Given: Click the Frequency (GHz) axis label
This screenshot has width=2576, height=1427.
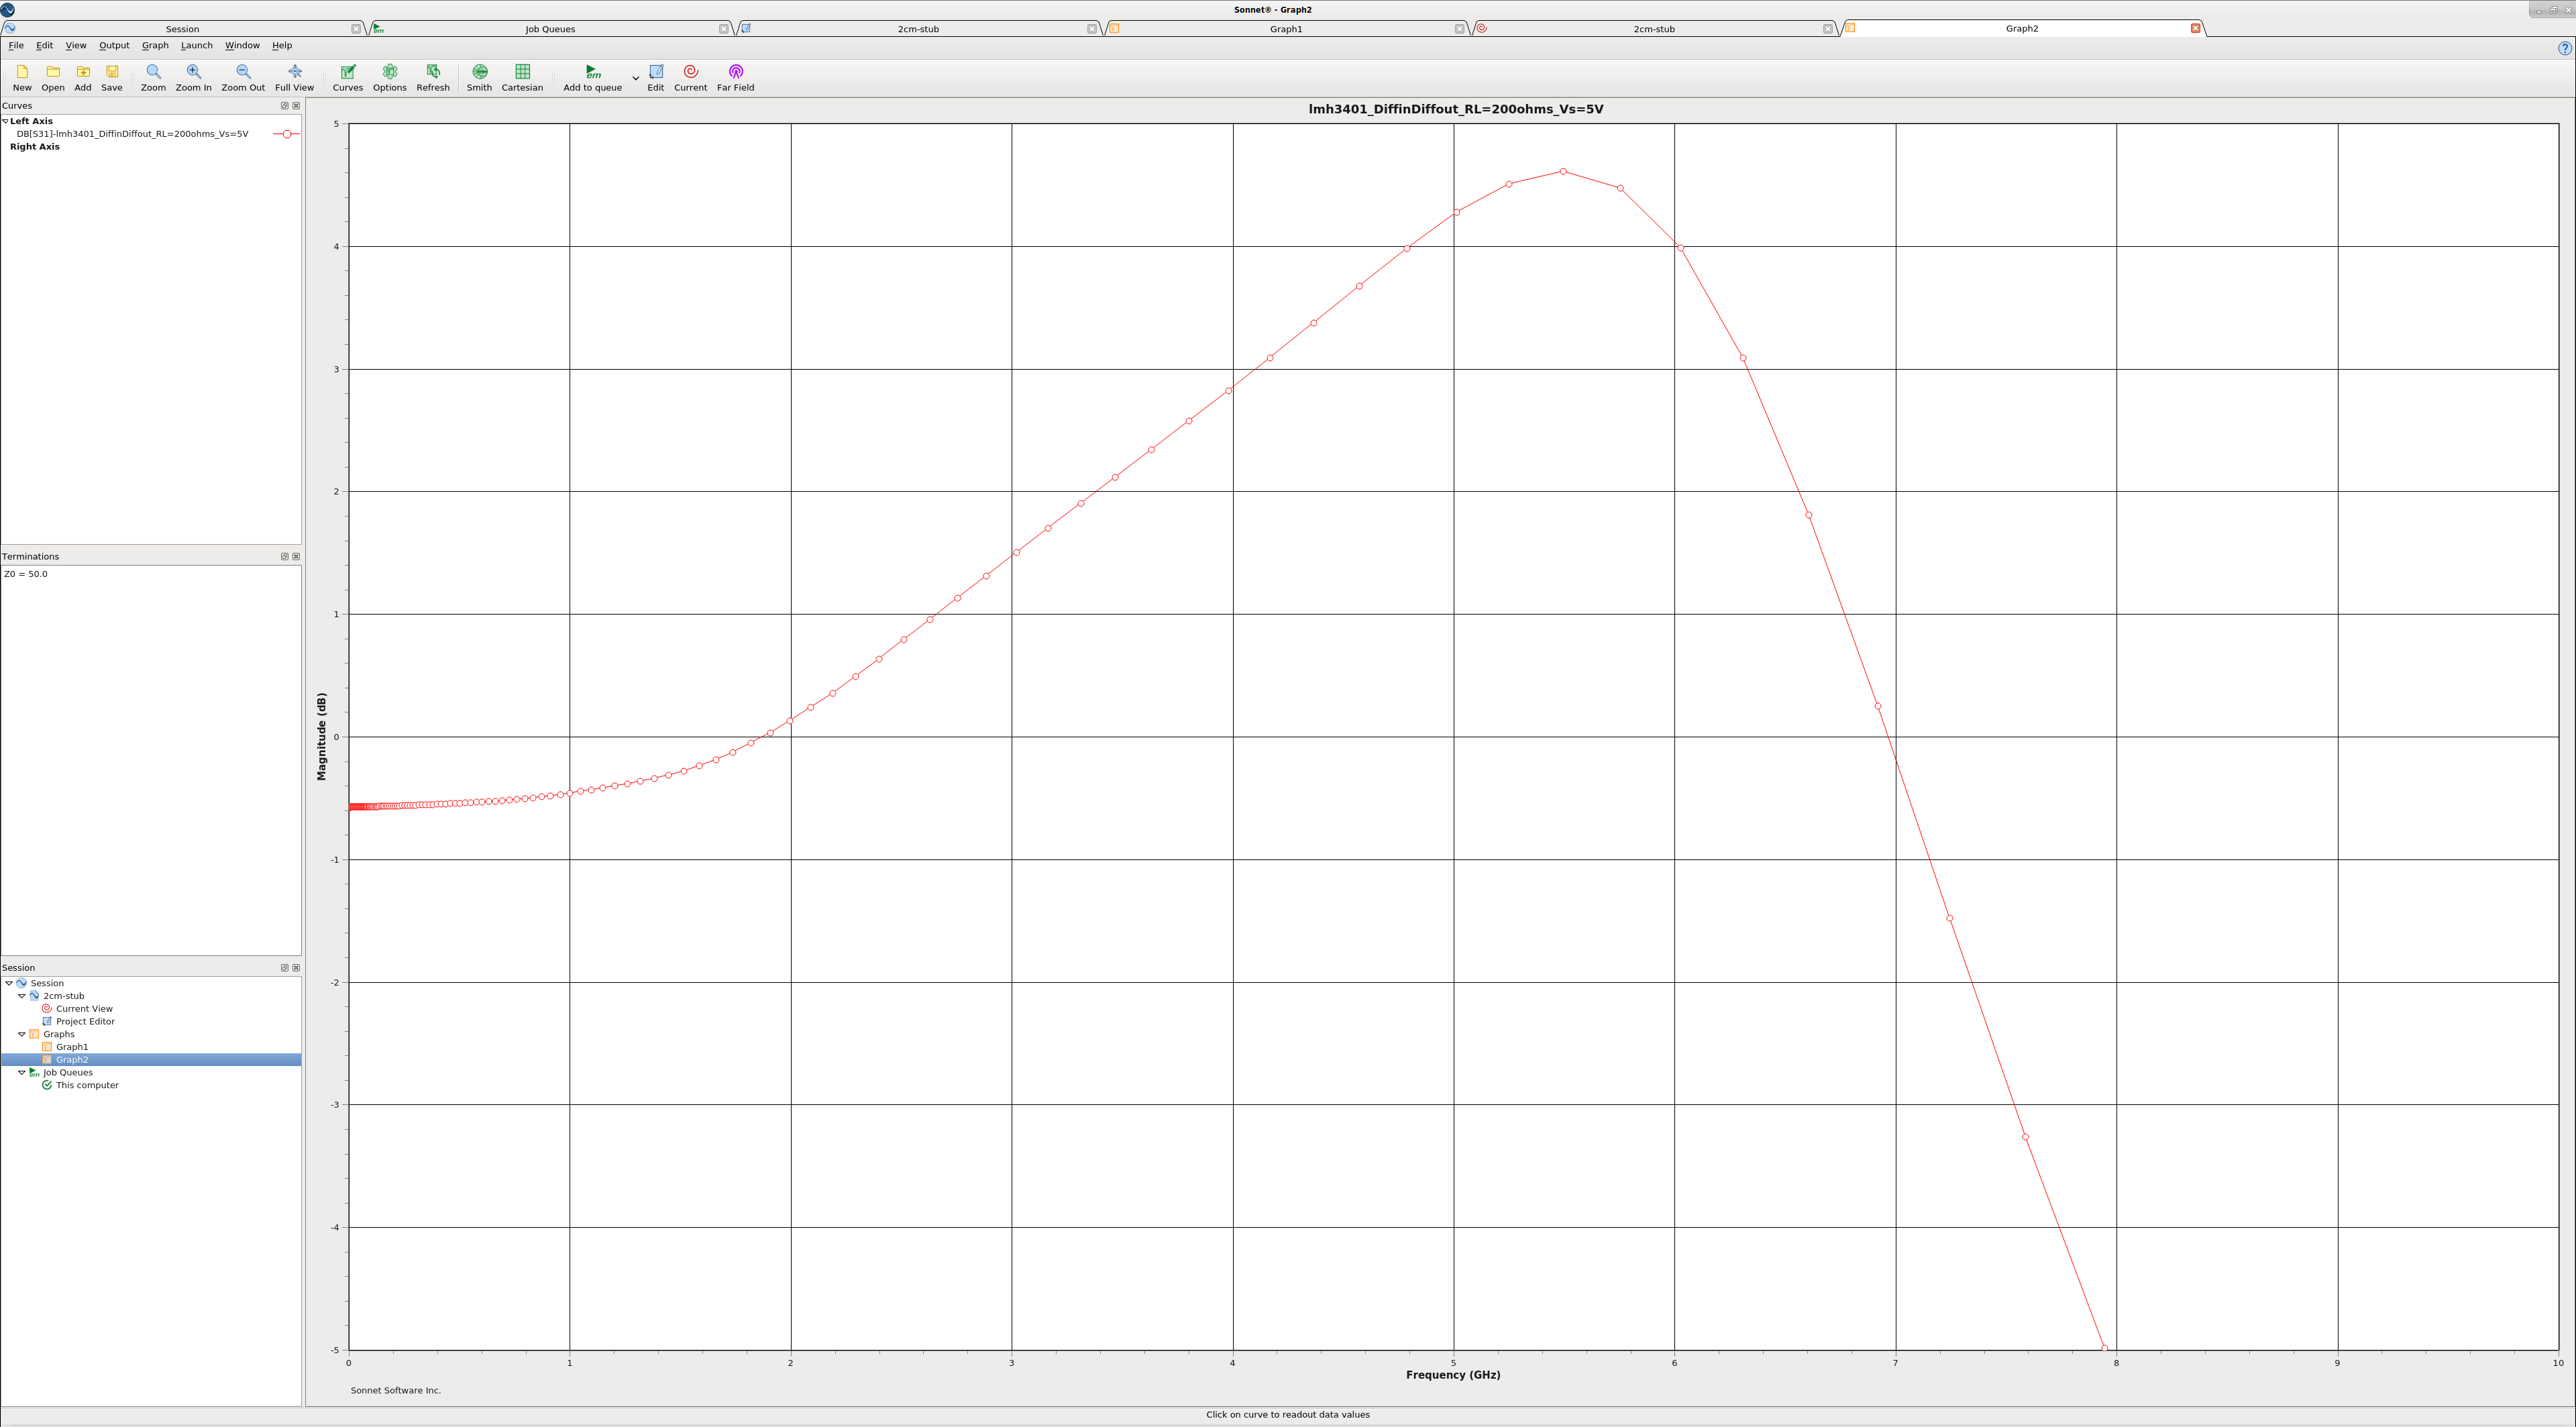Looking at the screenshot, I should pyautogui.click(x=1453, y=1375).
